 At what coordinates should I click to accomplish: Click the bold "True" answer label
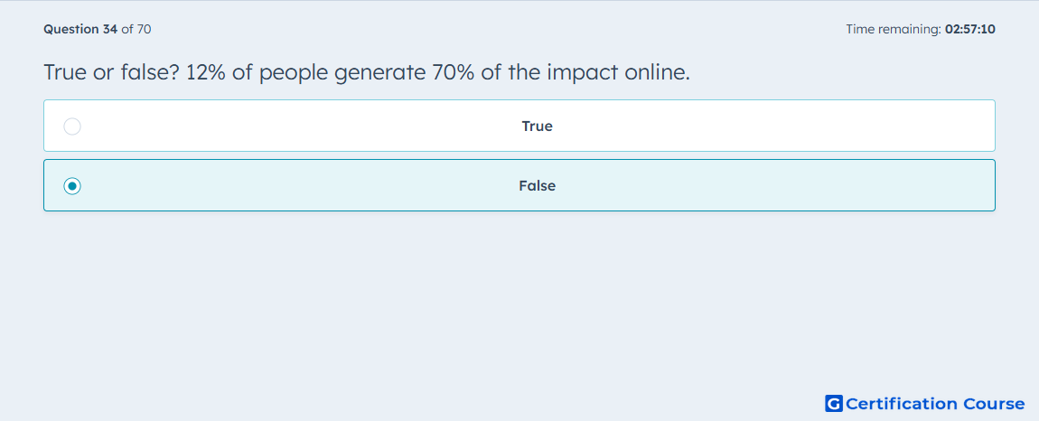pyautogui.click(x=537, y=126)
